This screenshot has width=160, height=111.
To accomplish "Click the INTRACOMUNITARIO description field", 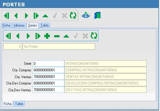I will click(106, 64).
